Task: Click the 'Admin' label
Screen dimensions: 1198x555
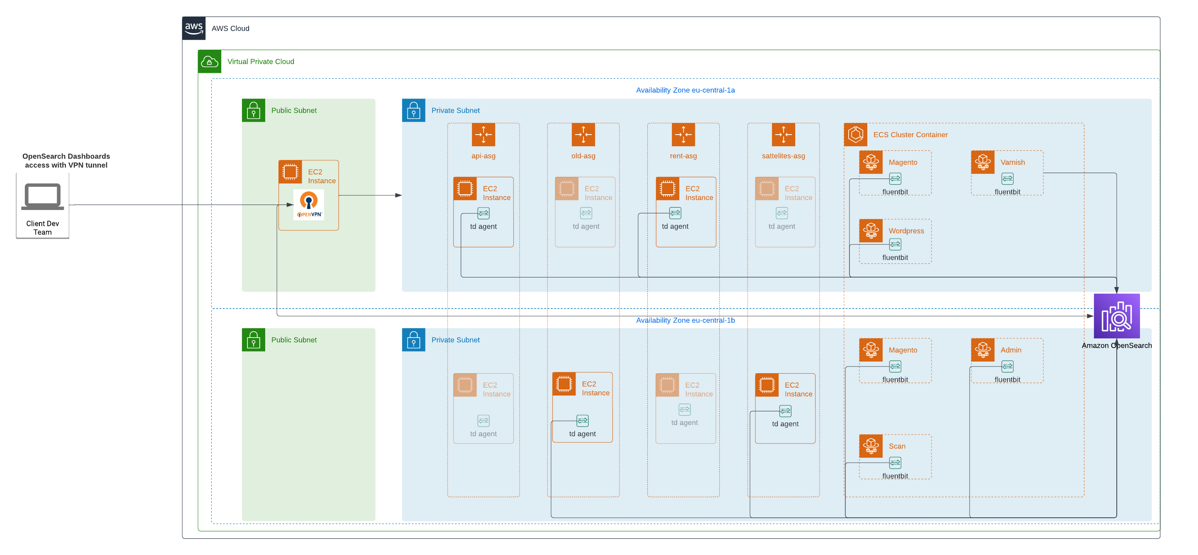Action: [x=1011, y=350]
